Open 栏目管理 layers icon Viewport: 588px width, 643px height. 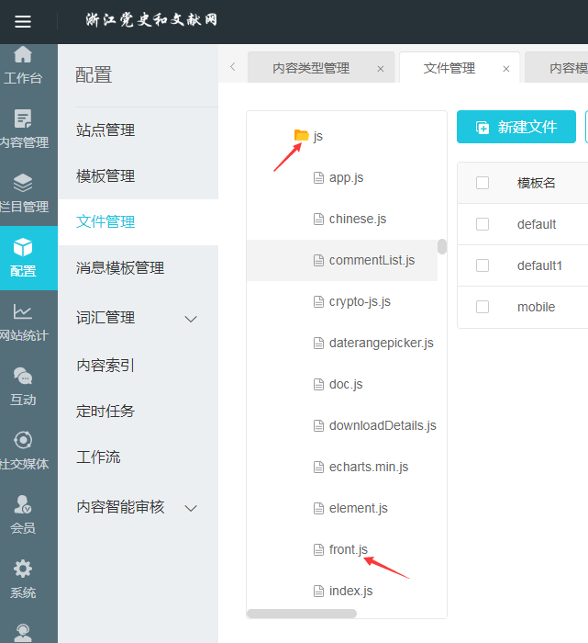click(x=23, y=183)
